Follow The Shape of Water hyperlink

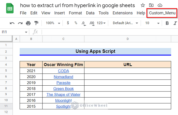[63, 94]
